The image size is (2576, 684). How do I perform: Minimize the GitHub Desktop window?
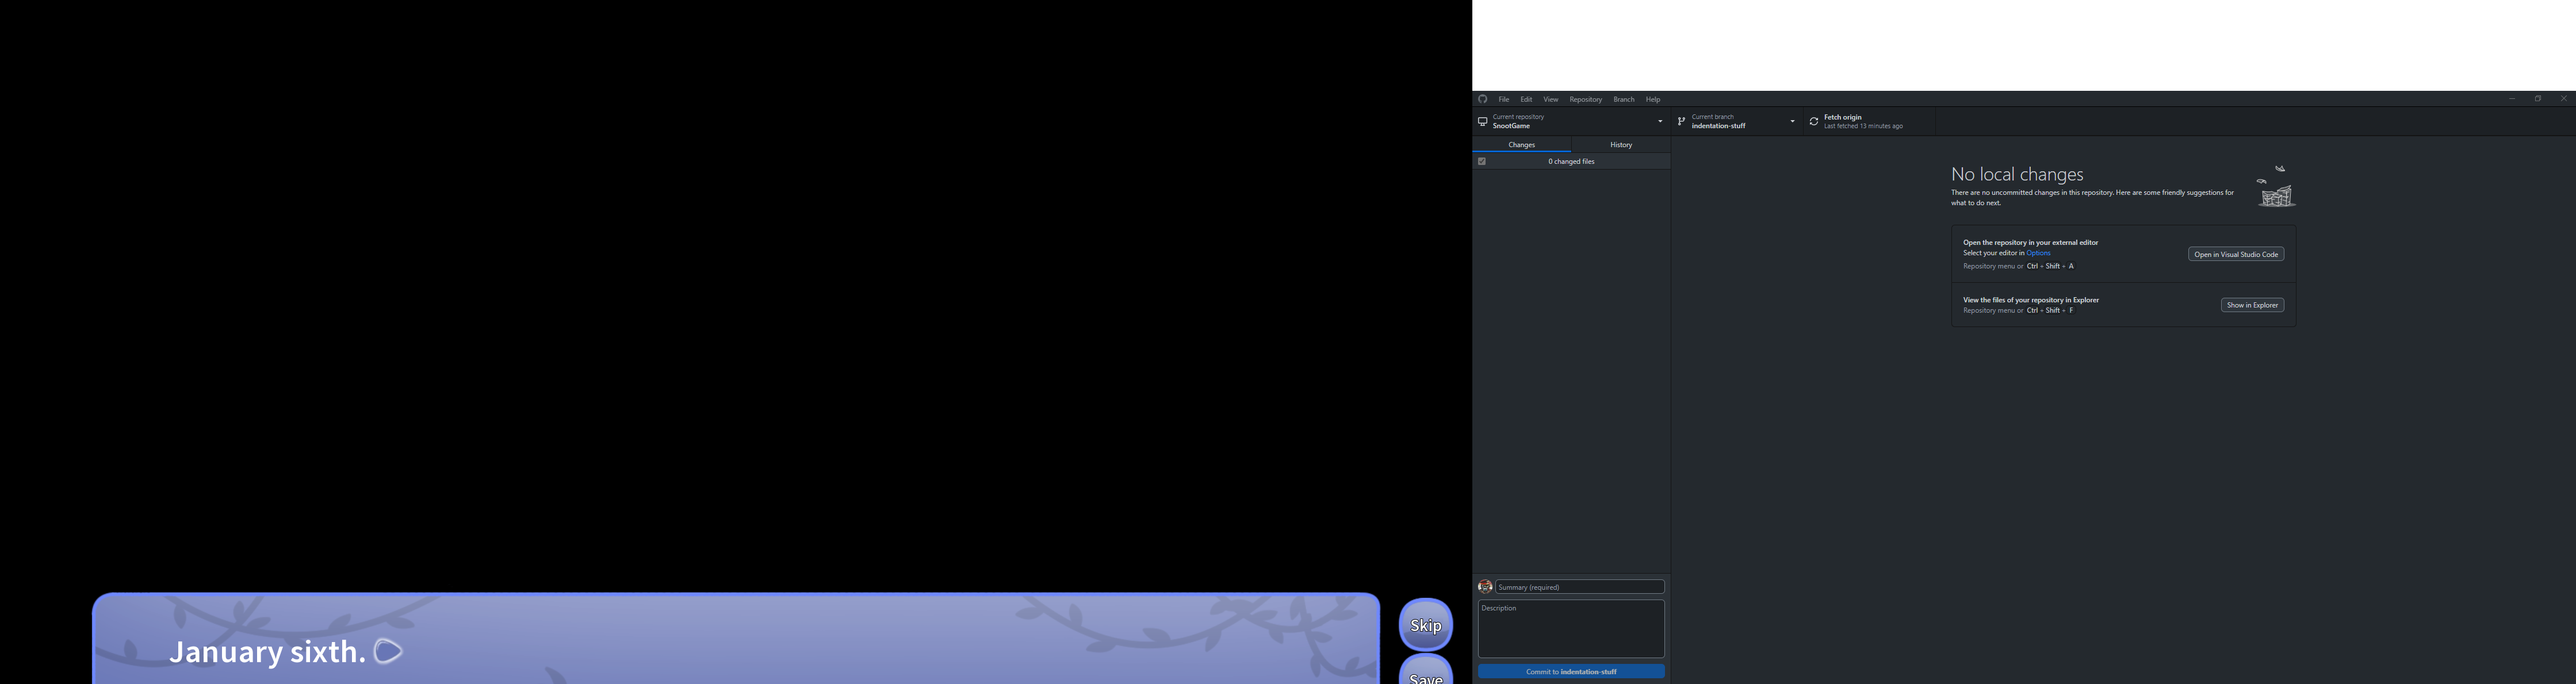point(2511,99)
